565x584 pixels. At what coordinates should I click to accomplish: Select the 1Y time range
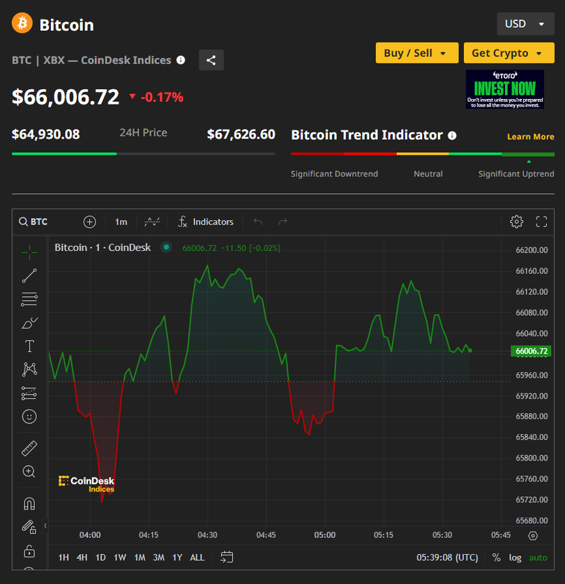(177, 558)
